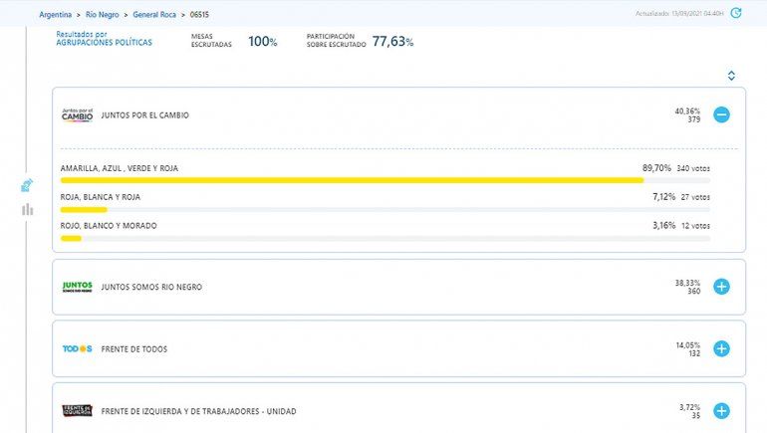Viewport: 767px width, 433px height.
Task: Click the Frente de Todos logo
Action: click(x=77, y=349)
